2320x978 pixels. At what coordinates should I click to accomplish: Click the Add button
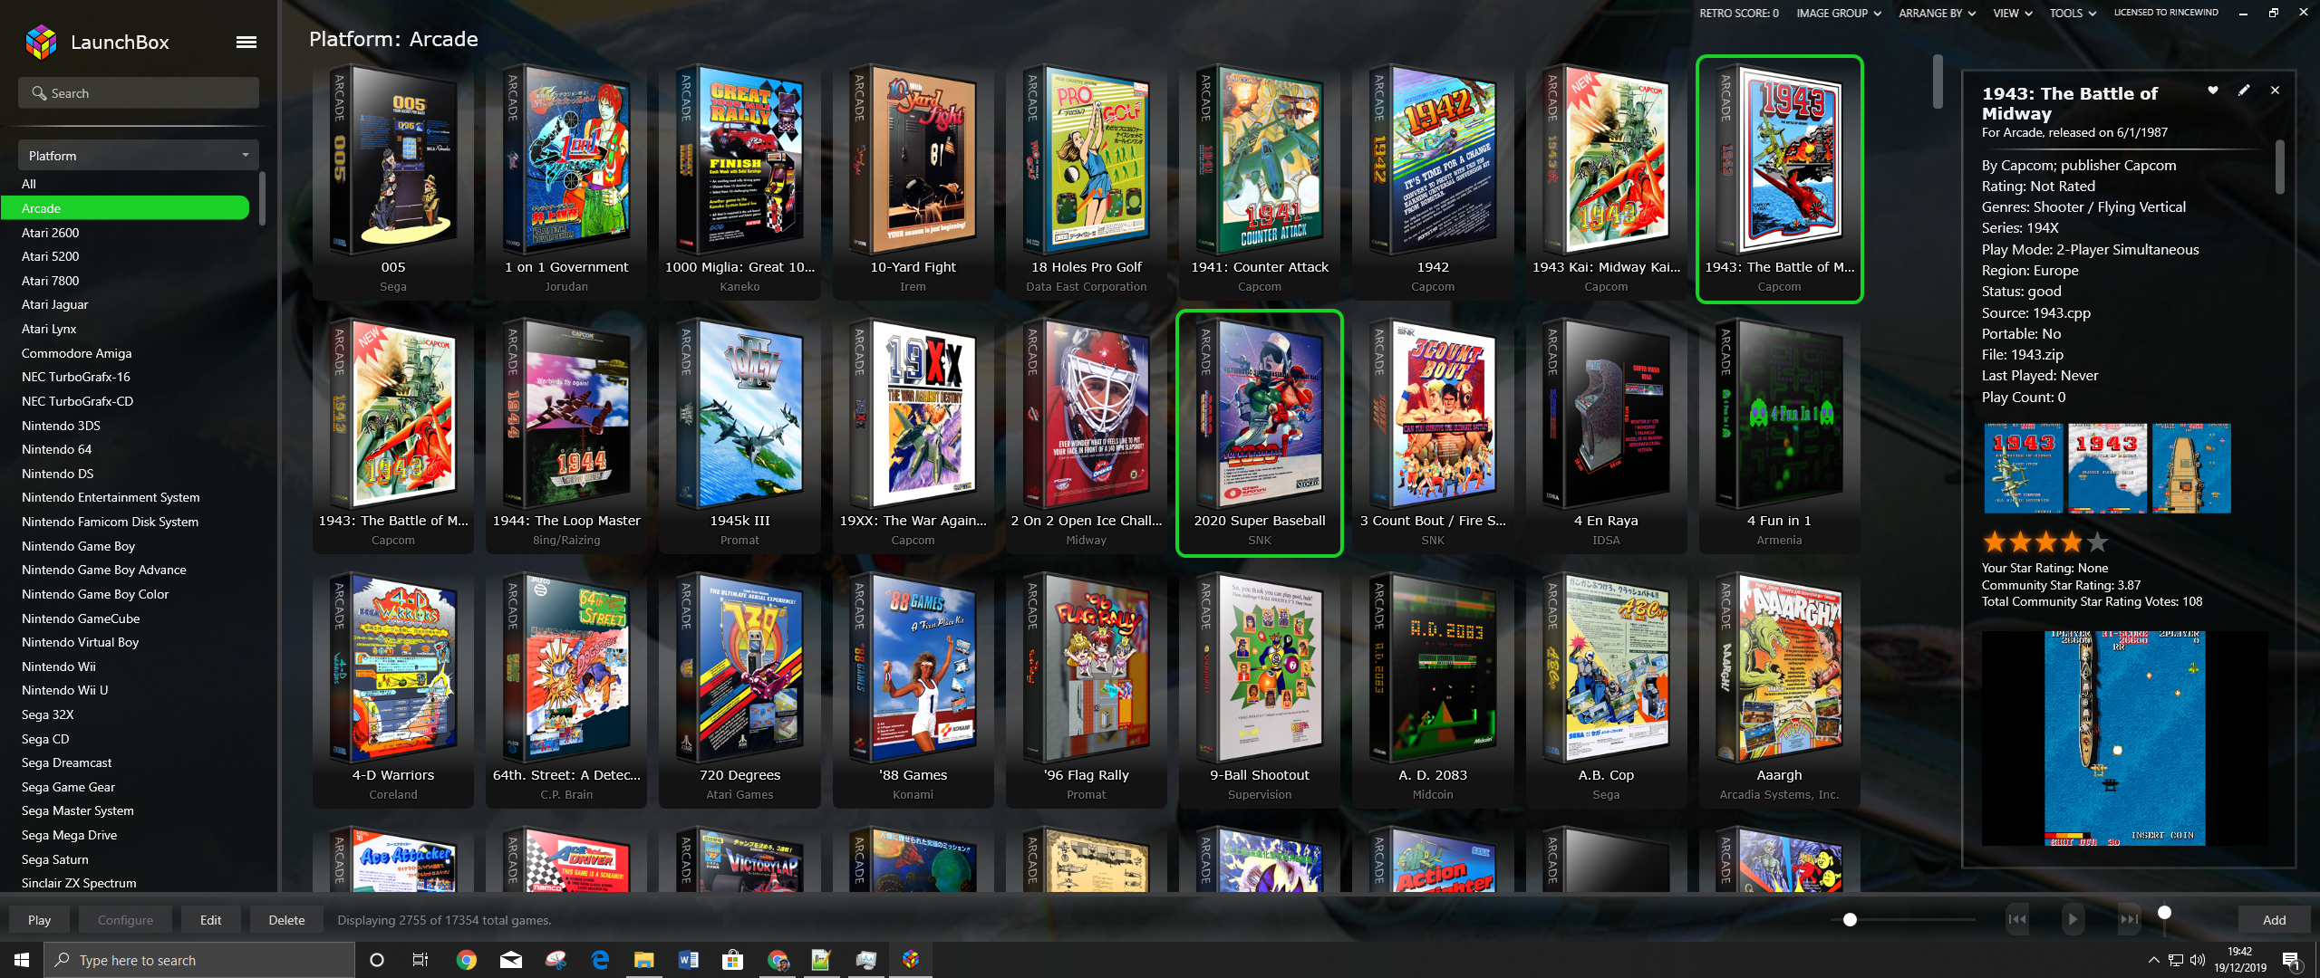(x=2274, y=919)
